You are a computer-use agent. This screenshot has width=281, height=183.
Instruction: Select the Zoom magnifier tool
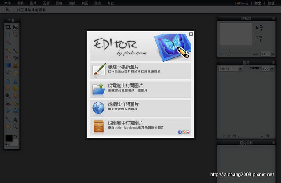click(x=15, y=127)
